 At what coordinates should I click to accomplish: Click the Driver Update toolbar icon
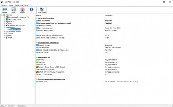click(42, 10)
